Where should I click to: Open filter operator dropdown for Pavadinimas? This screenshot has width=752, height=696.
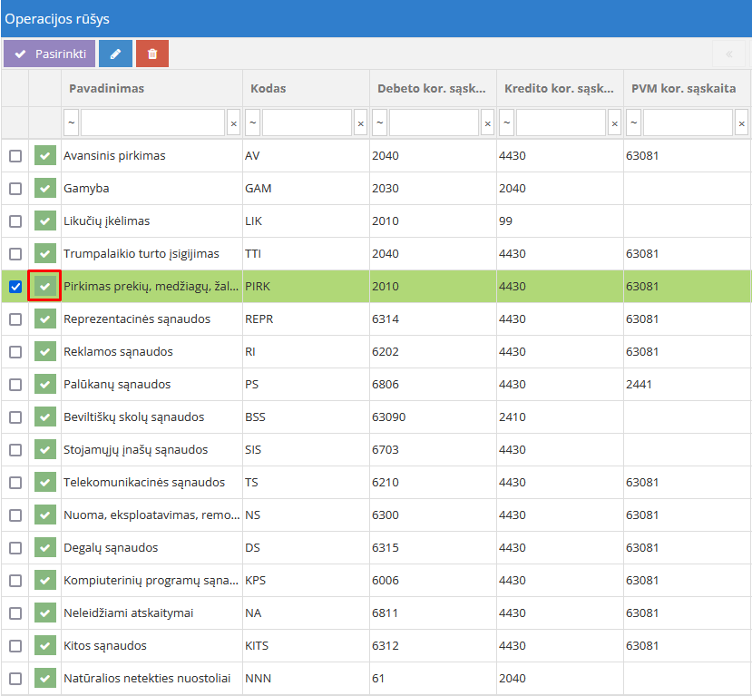[72, 123]
